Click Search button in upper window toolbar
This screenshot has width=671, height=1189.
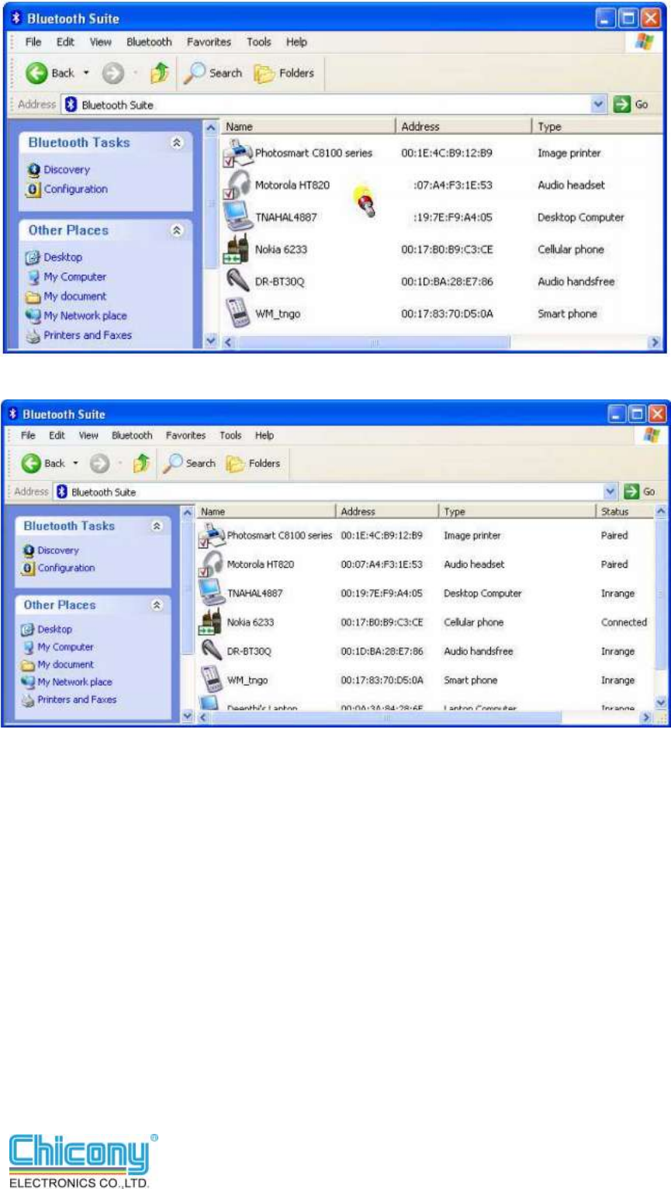[213, 73]
